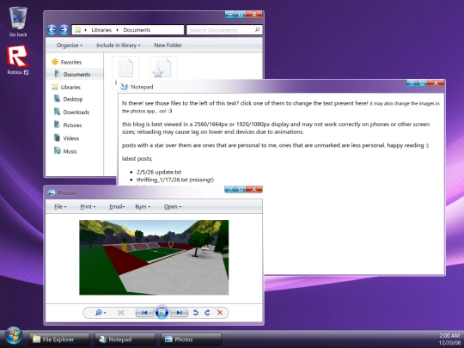This screenshot has height=348, width=464.
Task: Open the Open menu in Photos
Action: click(173, 206)
